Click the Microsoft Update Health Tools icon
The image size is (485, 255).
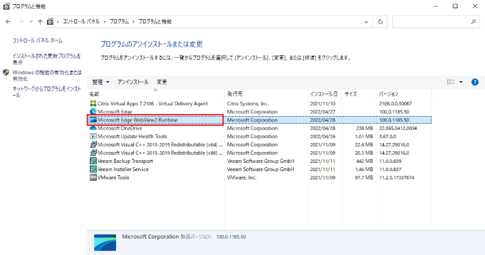[x=93, y=136]
